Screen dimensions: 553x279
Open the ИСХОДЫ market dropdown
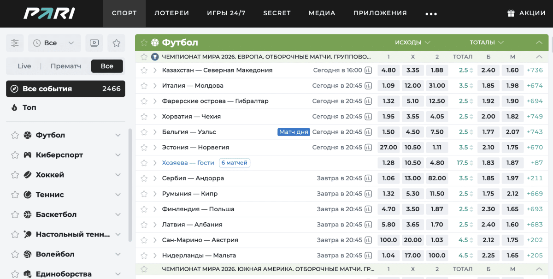(x=412, y=42)
